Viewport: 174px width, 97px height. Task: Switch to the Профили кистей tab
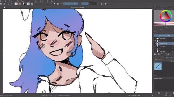click(159, 57)
